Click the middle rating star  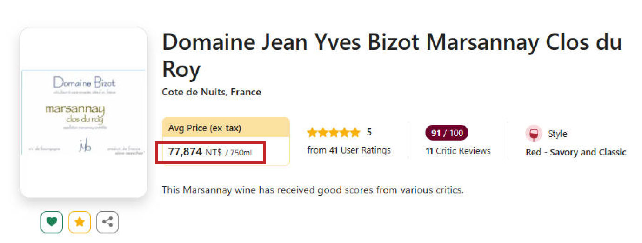334,133
